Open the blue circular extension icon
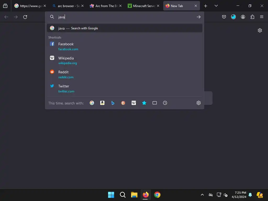This screenshot has width=268, height=201. (x=233, y=17)
